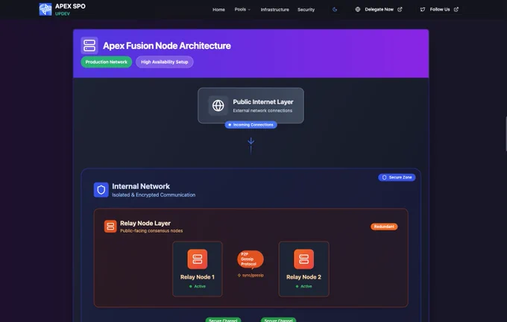Screen dimensions: 507x322
Task: Click the Apex Fusion Node Architecture heading
Action: (167, 46)
